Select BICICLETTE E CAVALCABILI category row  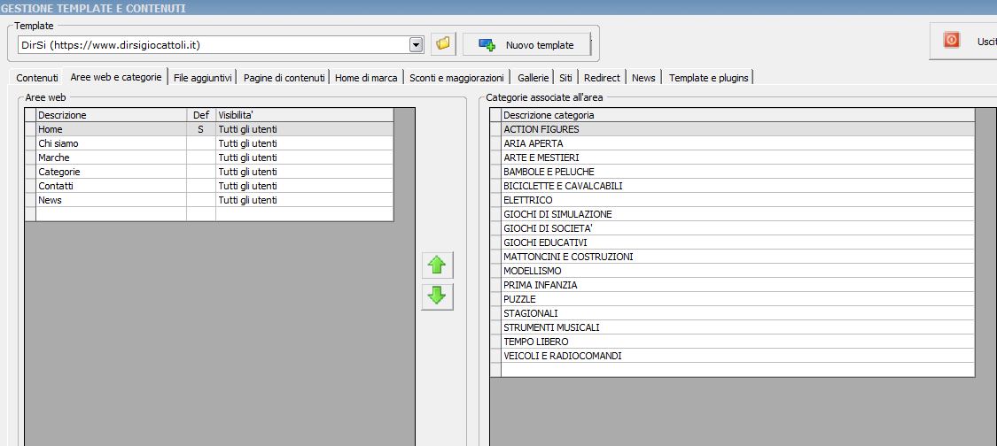(x=733, y=186)
